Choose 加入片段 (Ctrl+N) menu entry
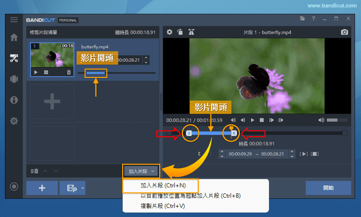This screenshot has height=217, width=361. tap(163, 185)
